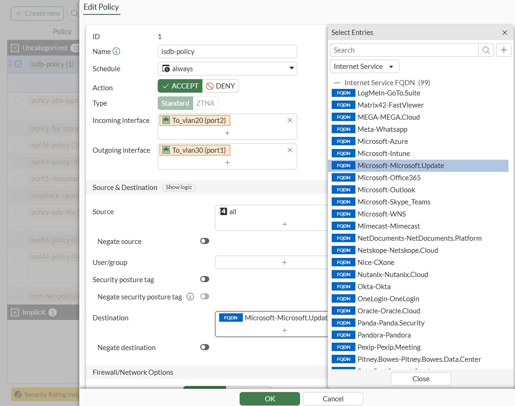The width and height of the screenshot is (515, 406).
Task: Click the search magnifier icon in Select Entries
Action: [486, 50]
